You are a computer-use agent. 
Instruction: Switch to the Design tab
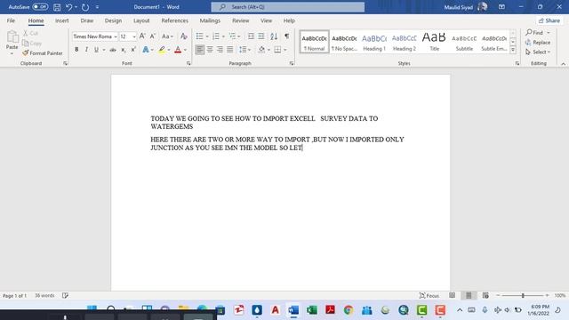(113, 20)
